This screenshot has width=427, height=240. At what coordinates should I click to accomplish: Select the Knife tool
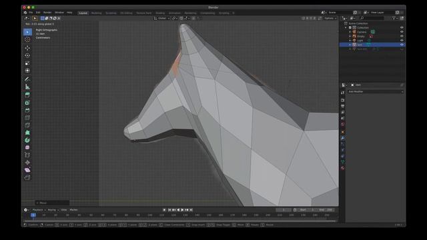[27, 125]
